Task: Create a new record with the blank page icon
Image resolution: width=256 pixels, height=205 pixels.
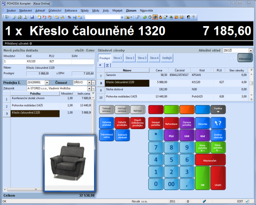Action: [39, 17]
